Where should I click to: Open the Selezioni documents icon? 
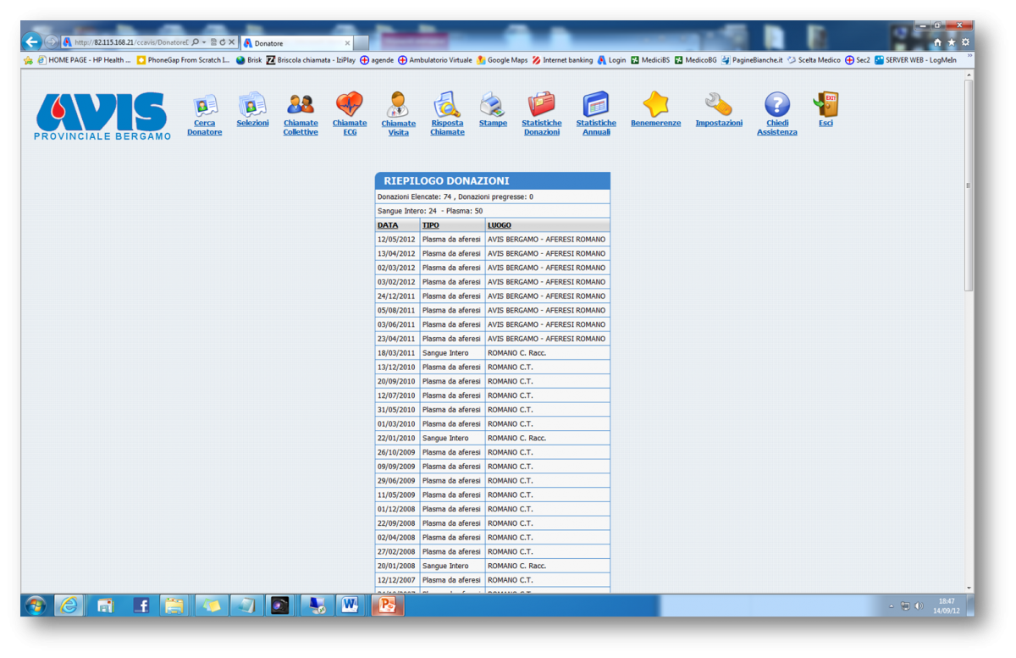pos(252,104)
